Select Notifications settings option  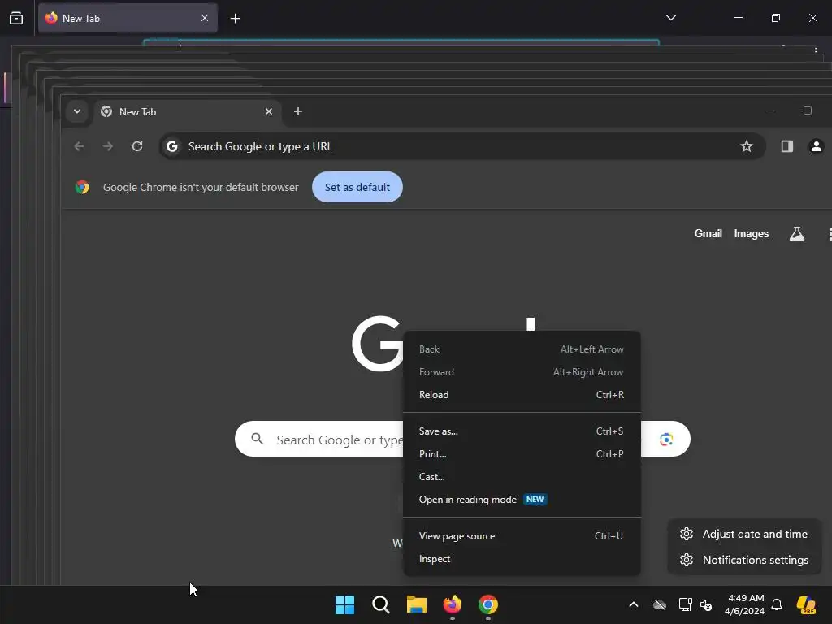point(744,561)
